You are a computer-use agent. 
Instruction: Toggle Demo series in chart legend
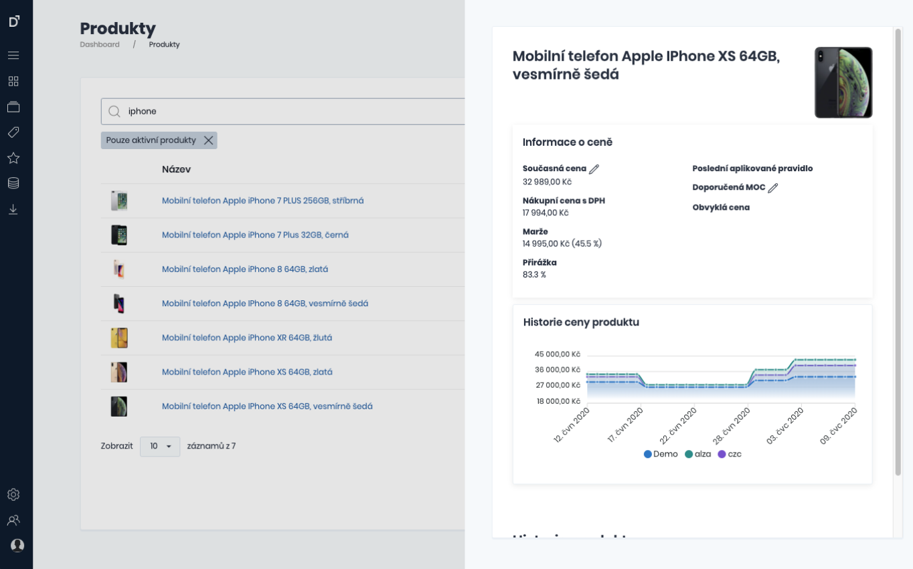click(661, 454)
